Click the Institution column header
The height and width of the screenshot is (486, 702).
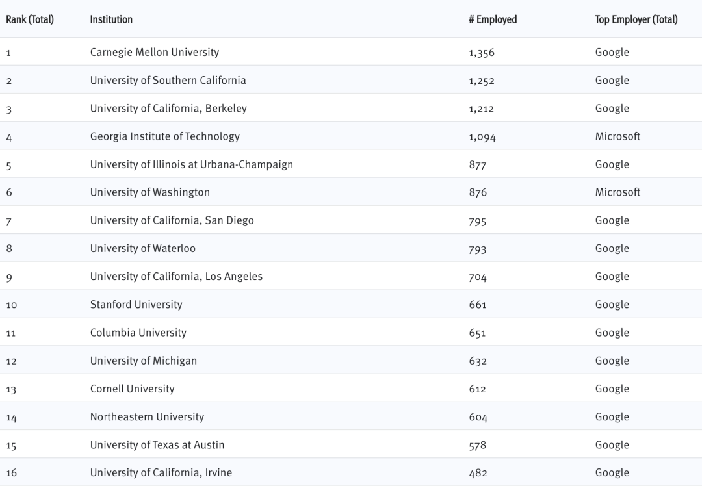click(x=111, y=19)
